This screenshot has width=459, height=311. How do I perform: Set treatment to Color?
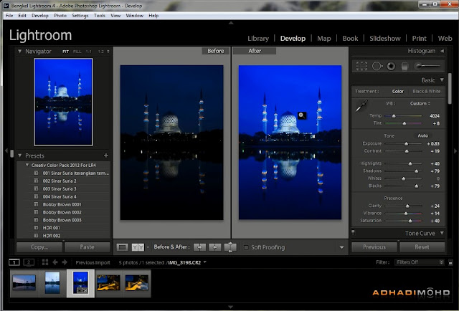tap(398, 91)
